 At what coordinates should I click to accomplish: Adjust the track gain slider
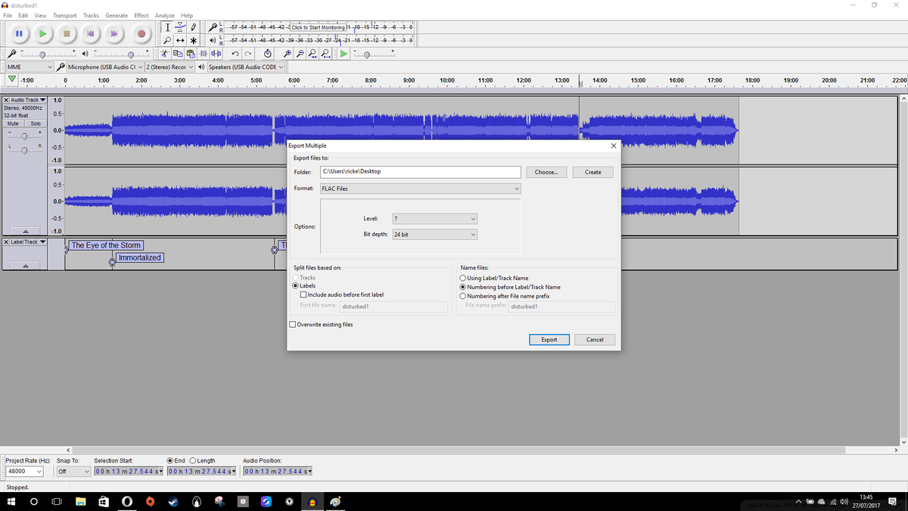(x=23, y=135)
